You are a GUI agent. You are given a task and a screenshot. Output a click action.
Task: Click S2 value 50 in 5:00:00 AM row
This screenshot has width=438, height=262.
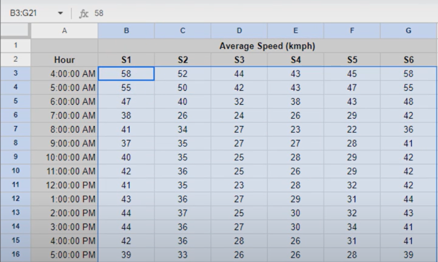[182, 87]
